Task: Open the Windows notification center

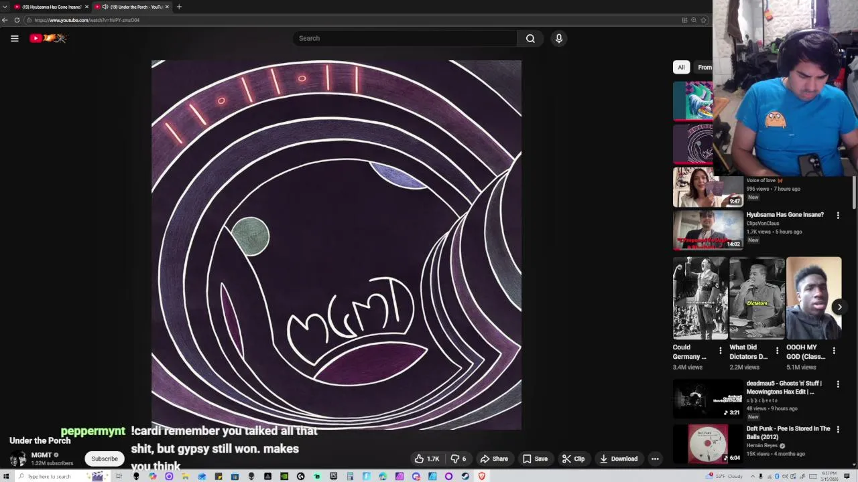Action: pos(847,476)
